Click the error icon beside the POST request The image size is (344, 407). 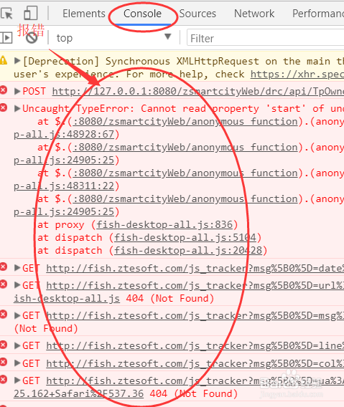point(4,90)
